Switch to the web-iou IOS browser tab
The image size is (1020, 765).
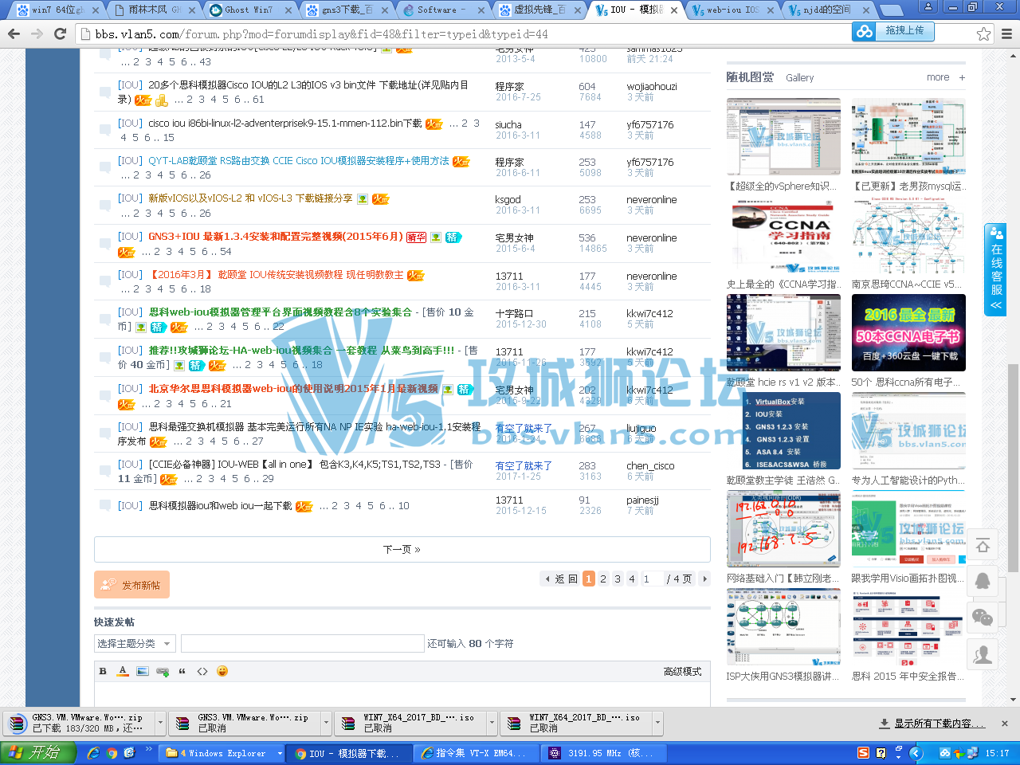pyautogui.click(x=732, y=10)
